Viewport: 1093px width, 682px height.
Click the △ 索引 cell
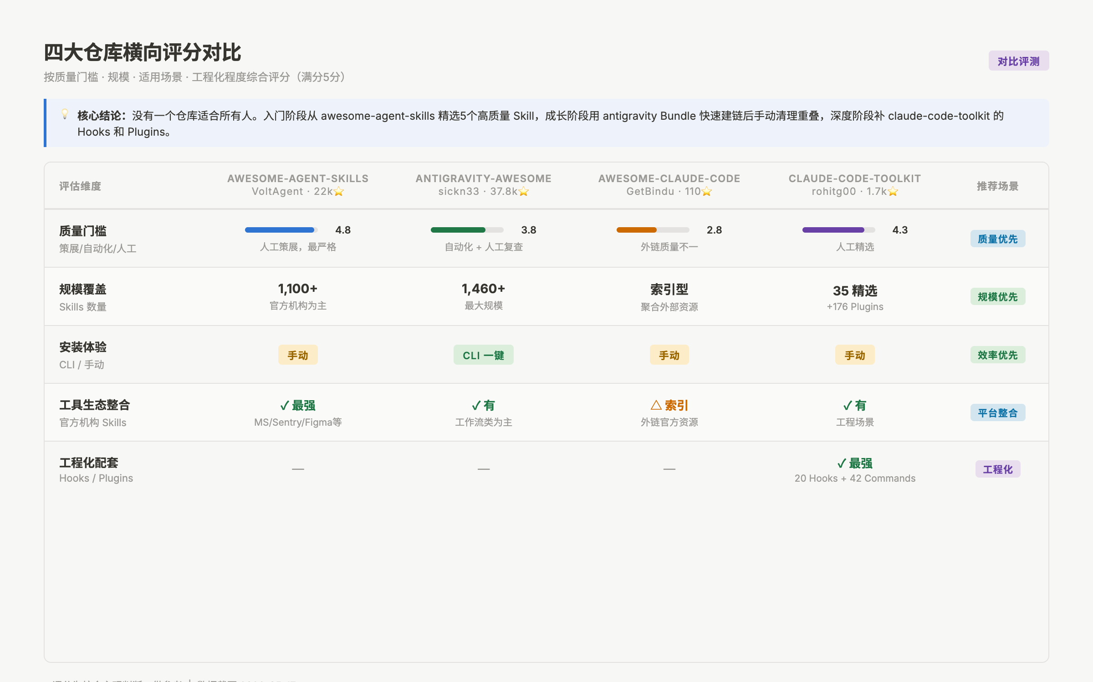[669, 405]
